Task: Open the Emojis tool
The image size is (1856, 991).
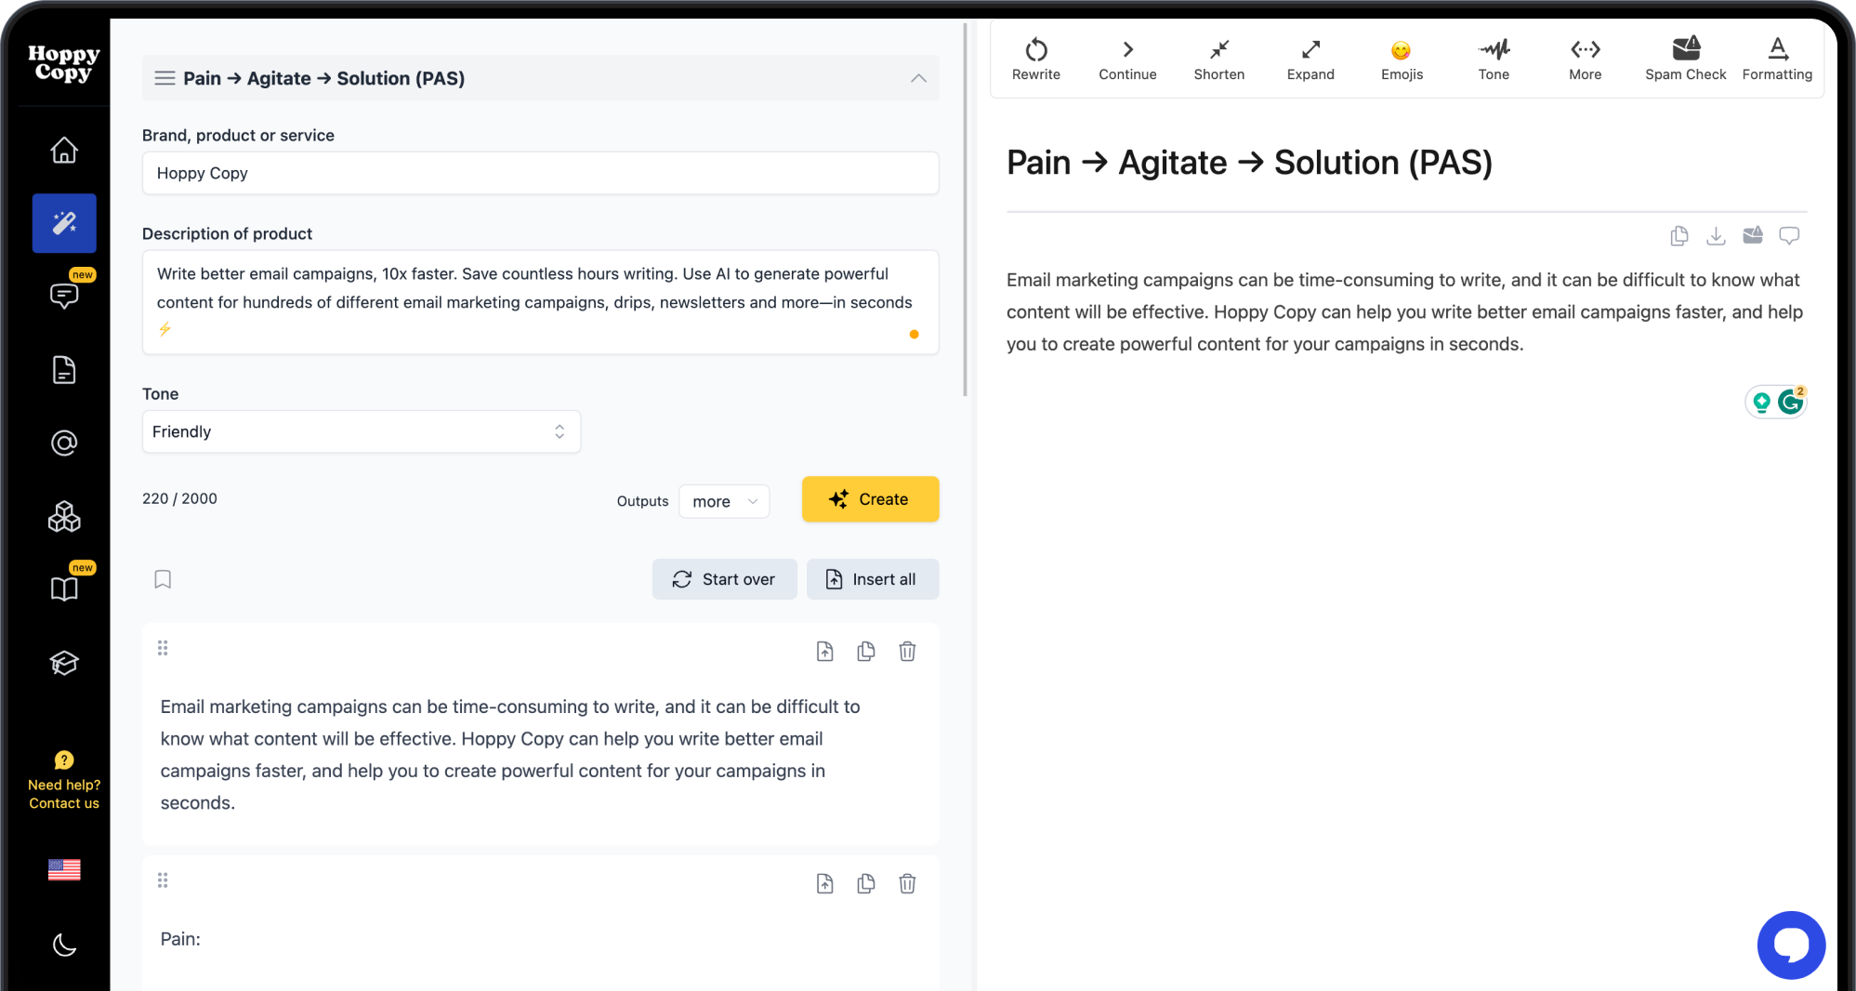Action: point(1402,58)
